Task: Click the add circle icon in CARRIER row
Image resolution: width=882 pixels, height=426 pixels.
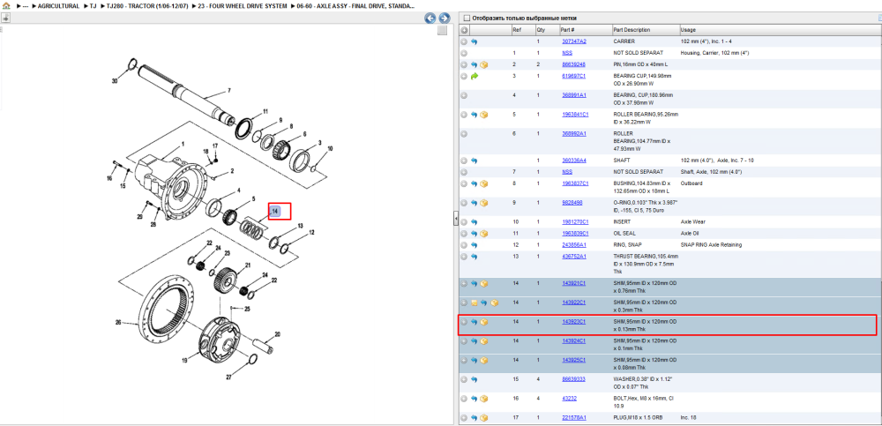Action: tap(464, 41)
